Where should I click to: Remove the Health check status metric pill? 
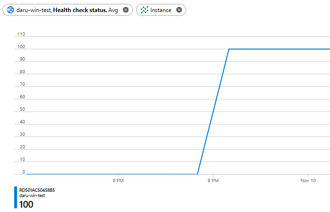[x=126, y=10]
